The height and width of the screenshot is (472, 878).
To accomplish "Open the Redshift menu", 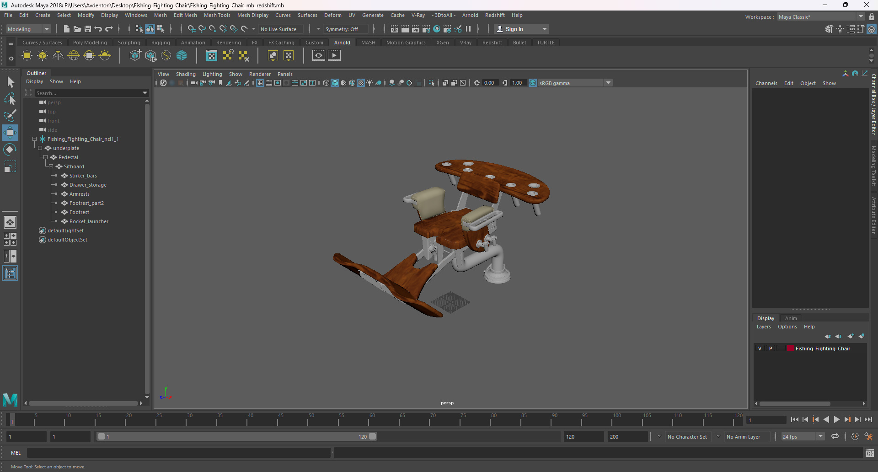I will [x=495, y=15].
